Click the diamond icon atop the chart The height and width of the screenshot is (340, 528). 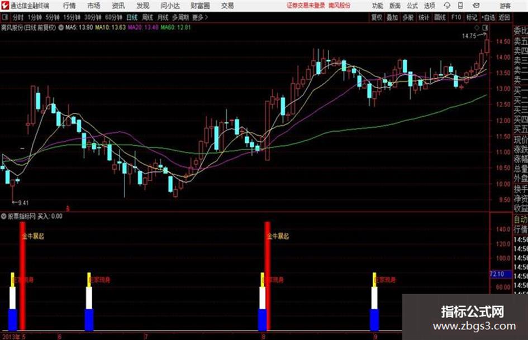477,27
